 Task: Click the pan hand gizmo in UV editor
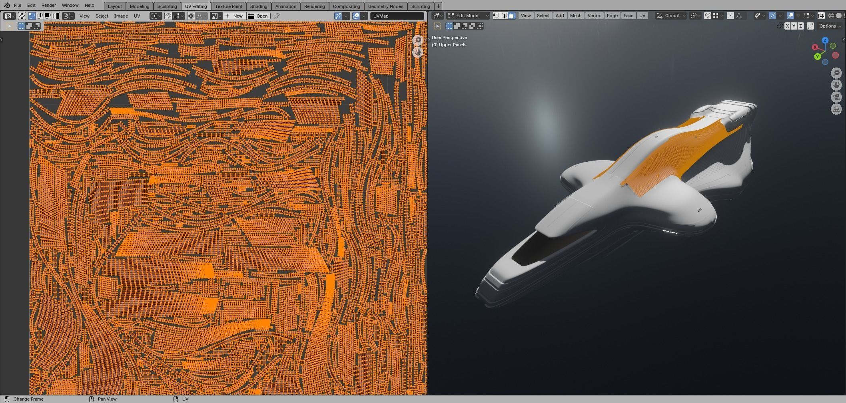pos(418,52)
